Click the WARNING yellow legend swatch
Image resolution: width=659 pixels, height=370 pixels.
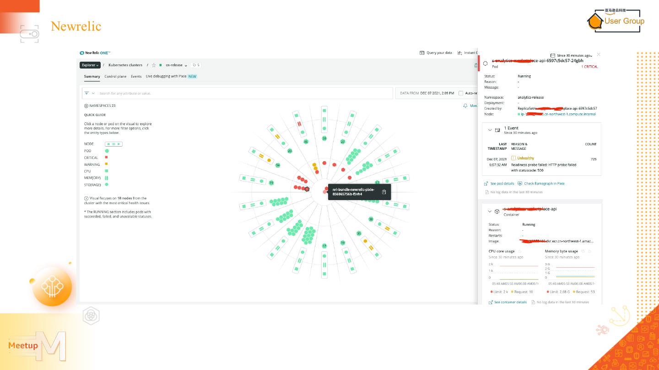(107, 164)
